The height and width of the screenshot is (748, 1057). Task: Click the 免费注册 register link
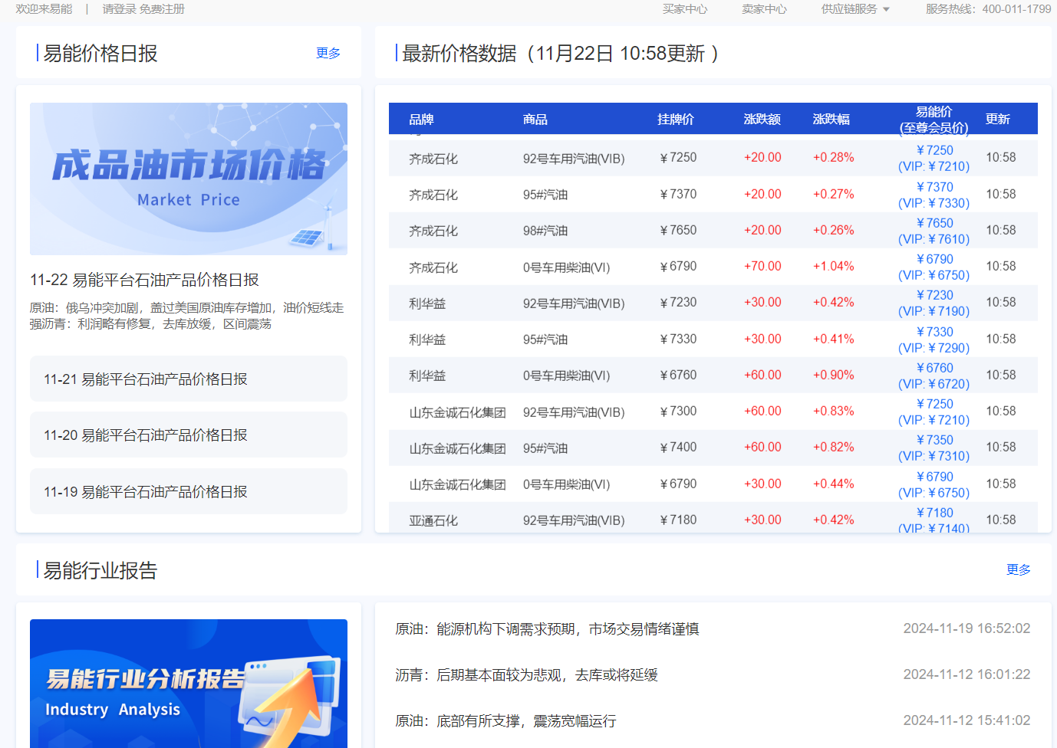coord(162,9)
